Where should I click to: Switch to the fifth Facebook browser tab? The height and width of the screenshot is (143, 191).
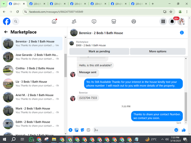(99, 4)
